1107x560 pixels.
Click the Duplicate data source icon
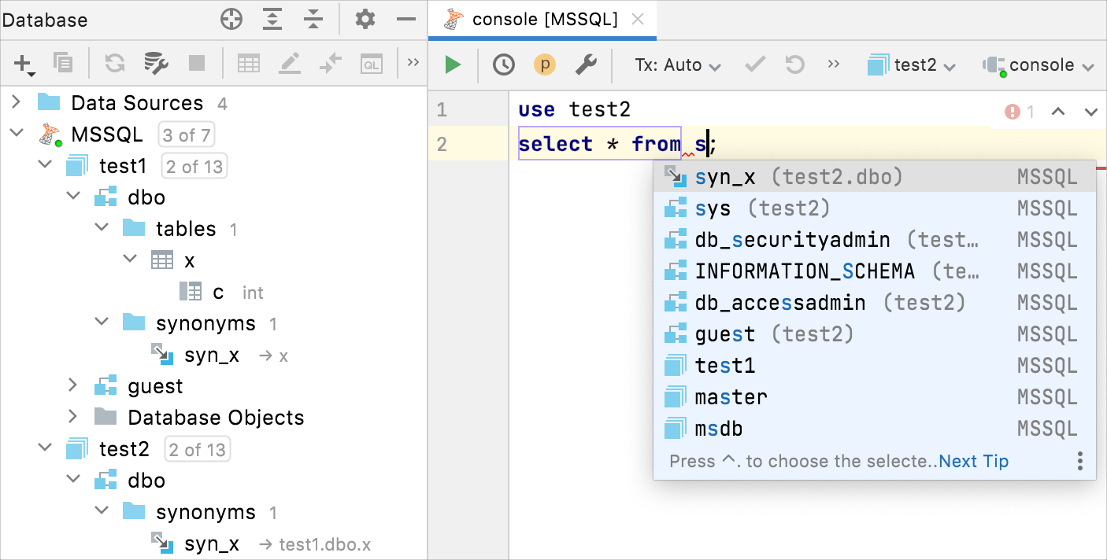point(62,64)
